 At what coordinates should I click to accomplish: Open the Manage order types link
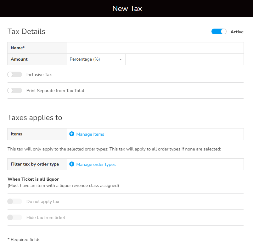[96, 165]
